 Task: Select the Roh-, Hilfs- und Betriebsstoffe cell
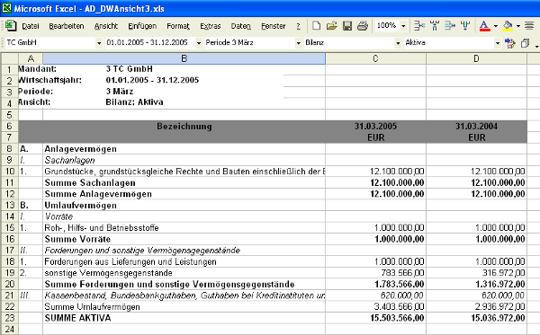click(184, 228)
